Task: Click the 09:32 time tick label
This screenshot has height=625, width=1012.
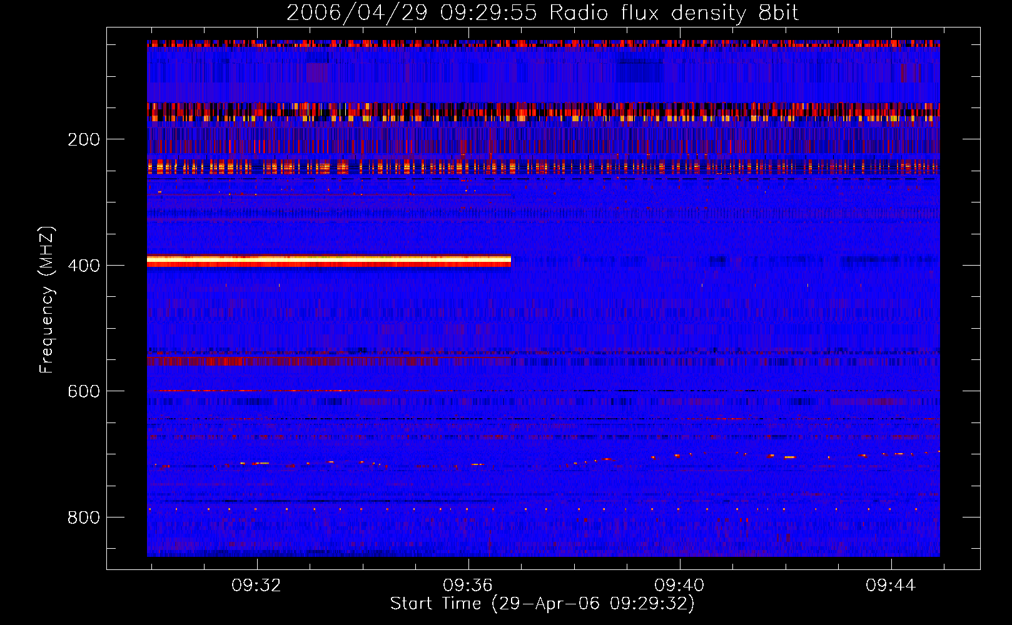Action: 256,586
